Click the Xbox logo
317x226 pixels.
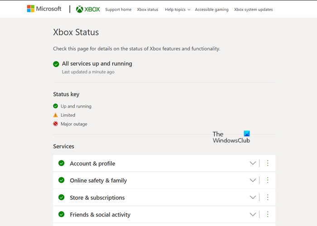88,10
